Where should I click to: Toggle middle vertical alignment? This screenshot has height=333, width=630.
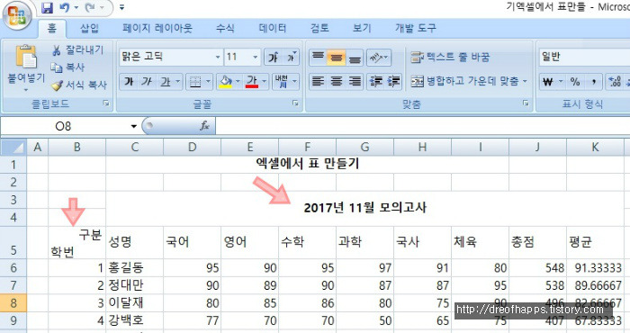(x=337, y=58)
